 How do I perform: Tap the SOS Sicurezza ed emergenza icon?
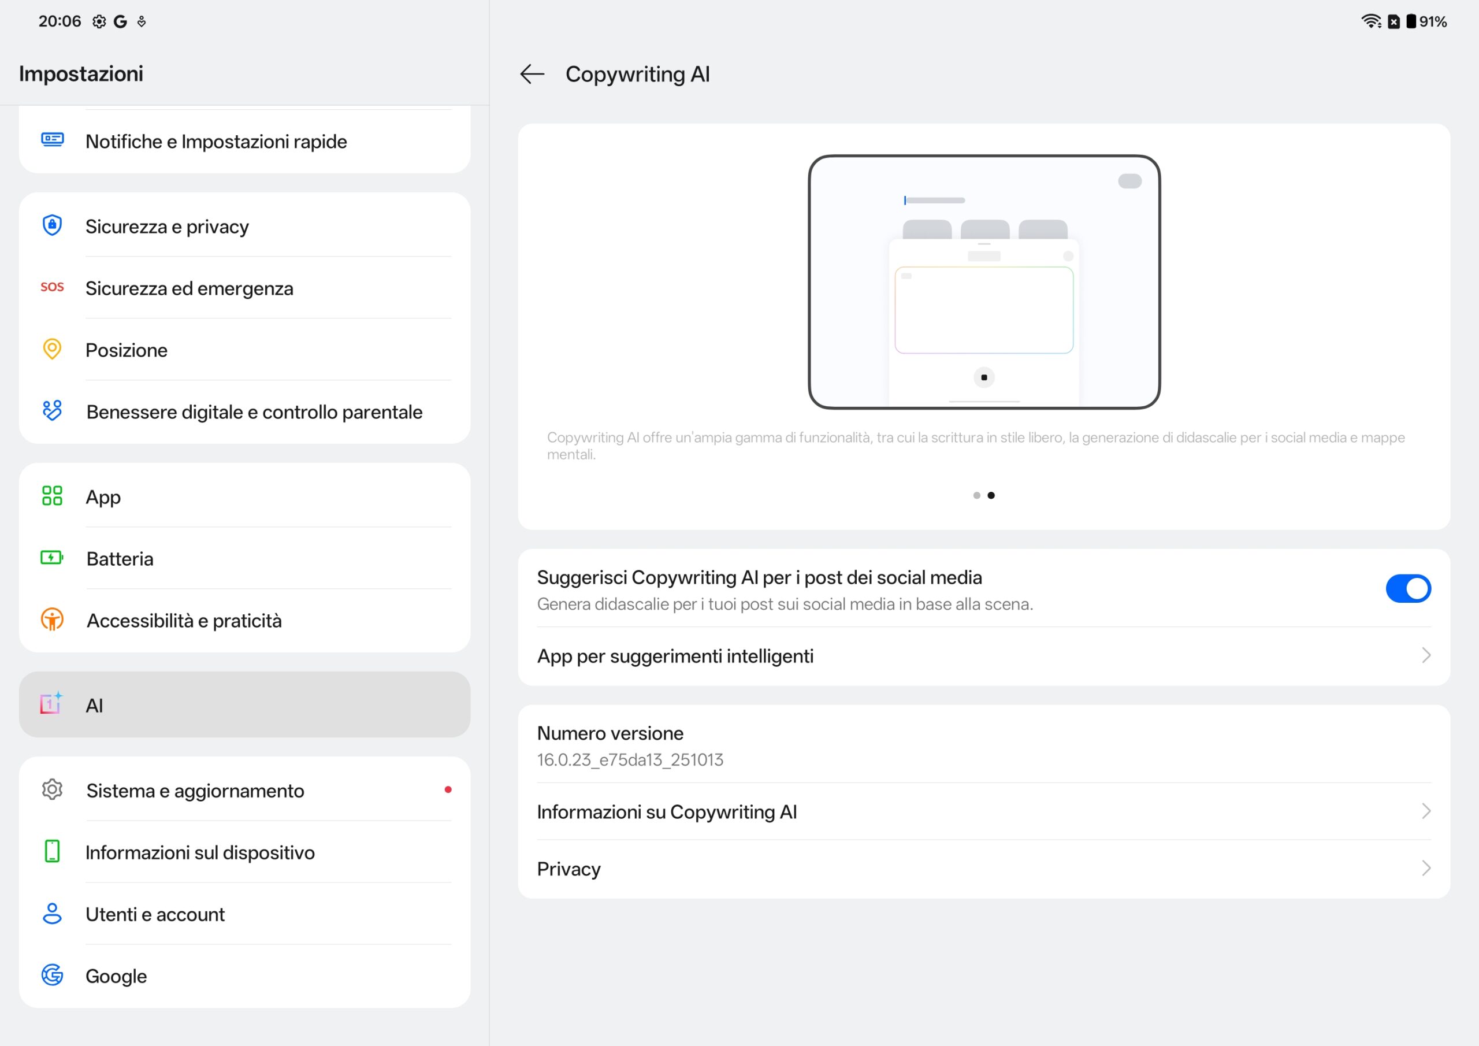(x=52, y=287)
